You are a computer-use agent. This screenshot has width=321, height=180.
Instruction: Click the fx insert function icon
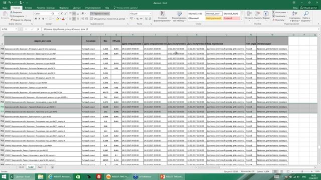click(x=38, y=29)
